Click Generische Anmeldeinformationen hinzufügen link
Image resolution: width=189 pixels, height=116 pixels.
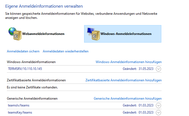pos(128,99)
